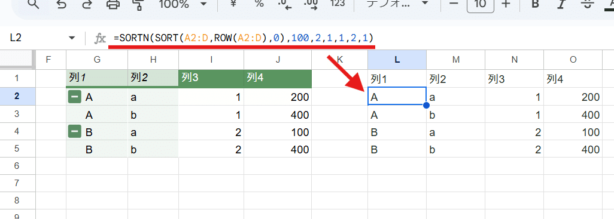Image resolution: width=614 pixels, height=219 pixels.
Task: Open the 100% zoom dropdown
Action: [x=183, y=4]
